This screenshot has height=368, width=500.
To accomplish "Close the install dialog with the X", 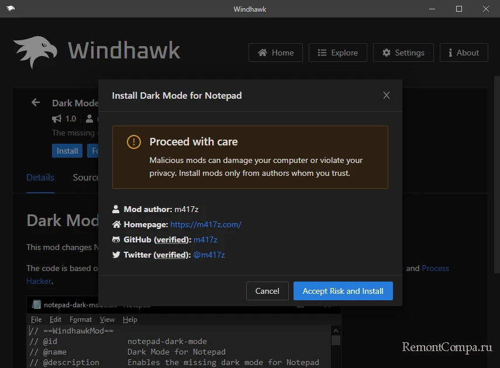I will [386, 95].
